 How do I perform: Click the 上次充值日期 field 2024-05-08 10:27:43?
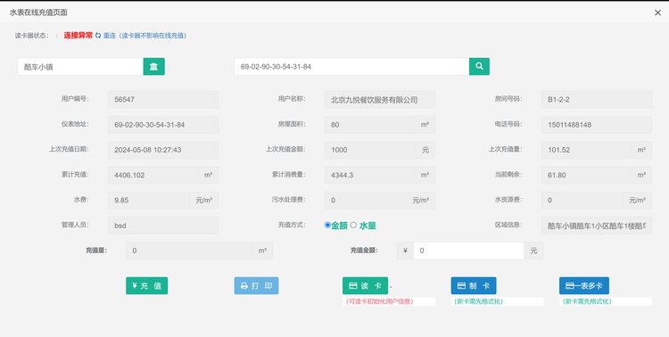(x=163, y=150)
